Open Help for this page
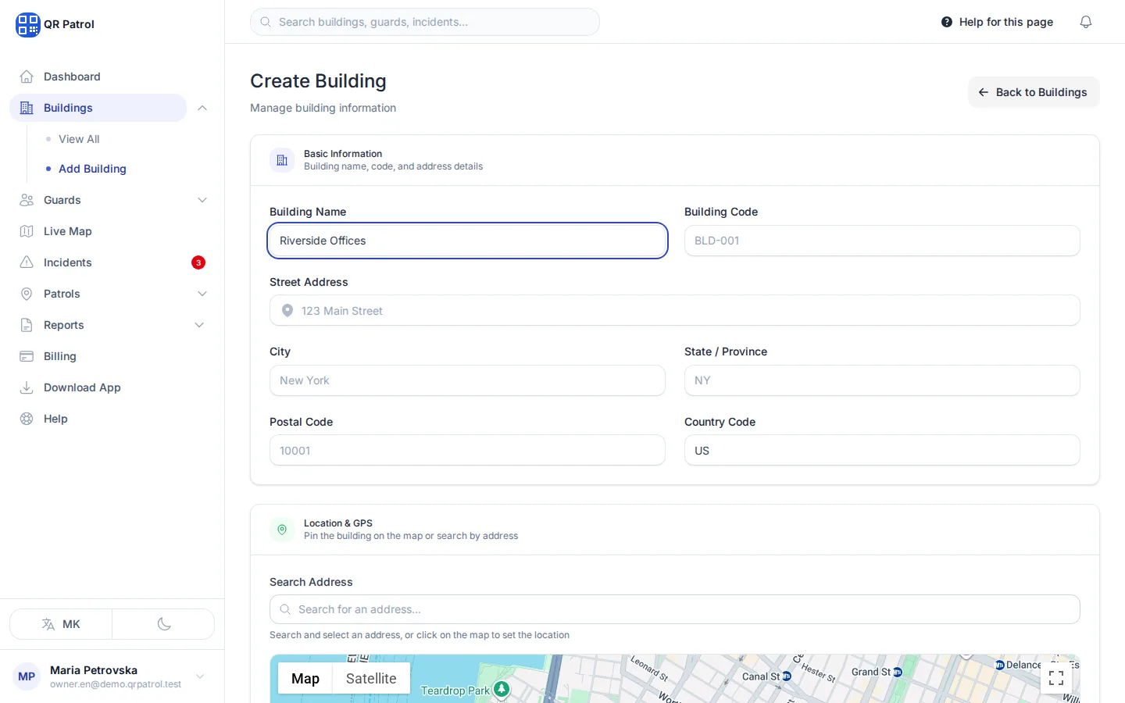 coord(997,22)
